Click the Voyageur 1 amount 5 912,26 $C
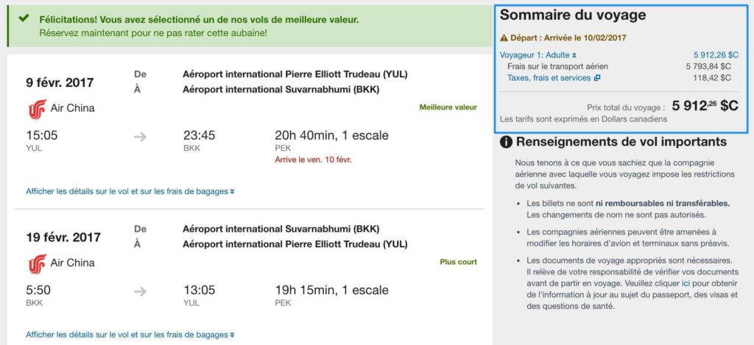 (716, 55)
